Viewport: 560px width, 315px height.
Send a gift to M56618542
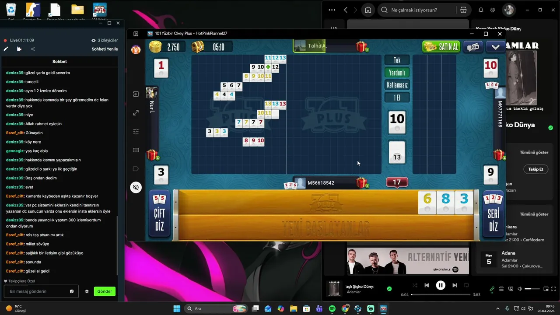(x=362, y=183)
